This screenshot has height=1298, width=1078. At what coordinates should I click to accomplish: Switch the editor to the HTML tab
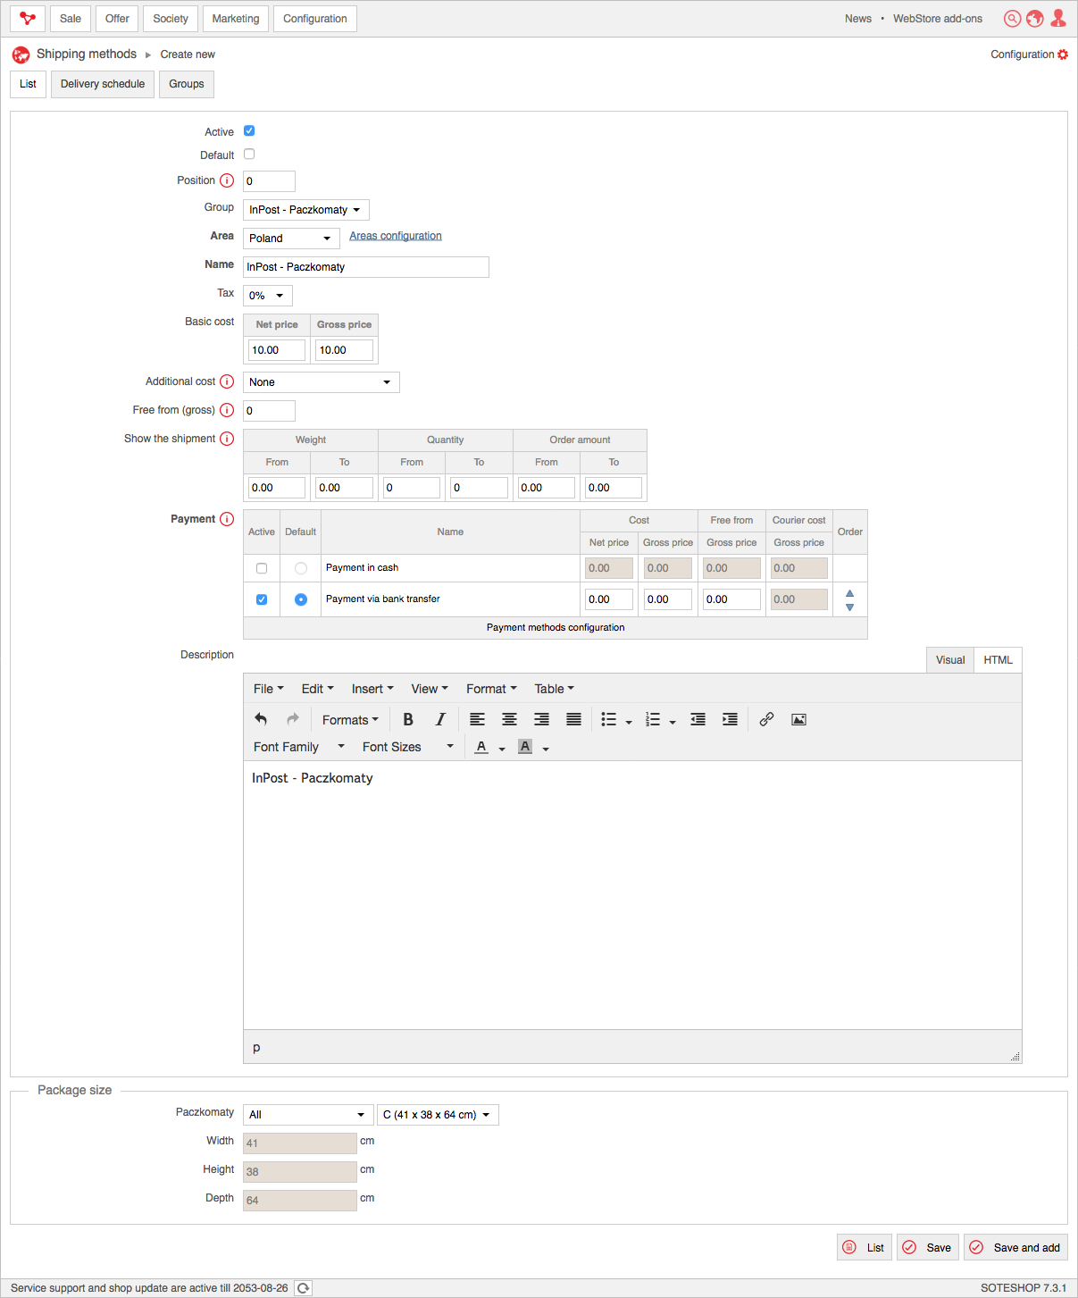pos(999,660)
